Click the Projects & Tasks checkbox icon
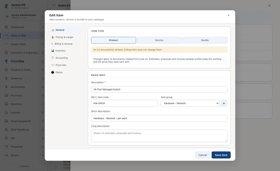This screenshot has width=280, height=171. coord(6,70)
